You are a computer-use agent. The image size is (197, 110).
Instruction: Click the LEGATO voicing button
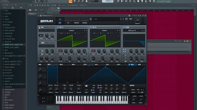click(x=133, y=92)
